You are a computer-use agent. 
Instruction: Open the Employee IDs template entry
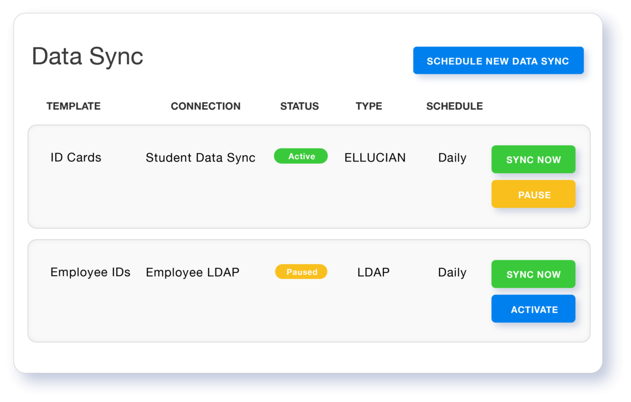pos(90,273)
